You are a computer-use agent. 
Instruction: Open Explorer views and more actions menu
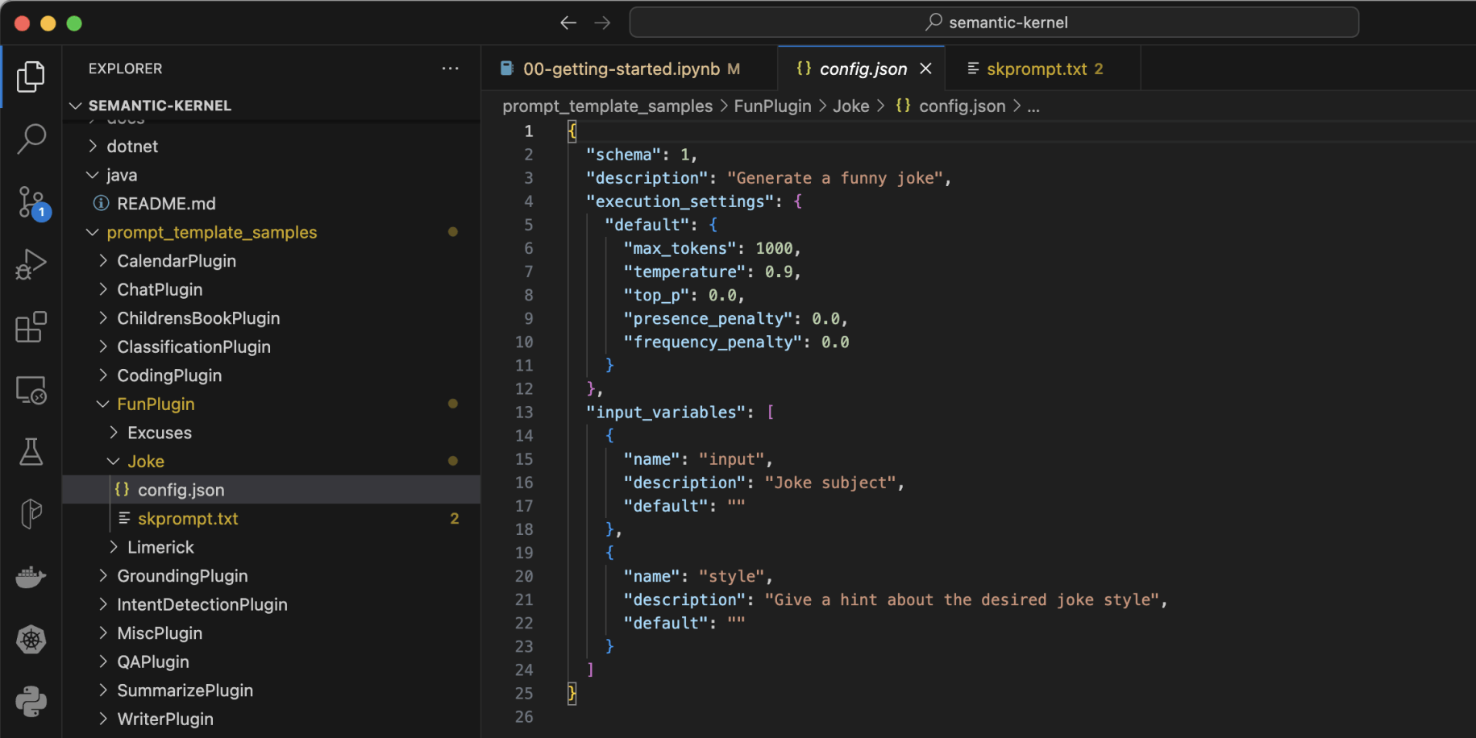point(450,69)
